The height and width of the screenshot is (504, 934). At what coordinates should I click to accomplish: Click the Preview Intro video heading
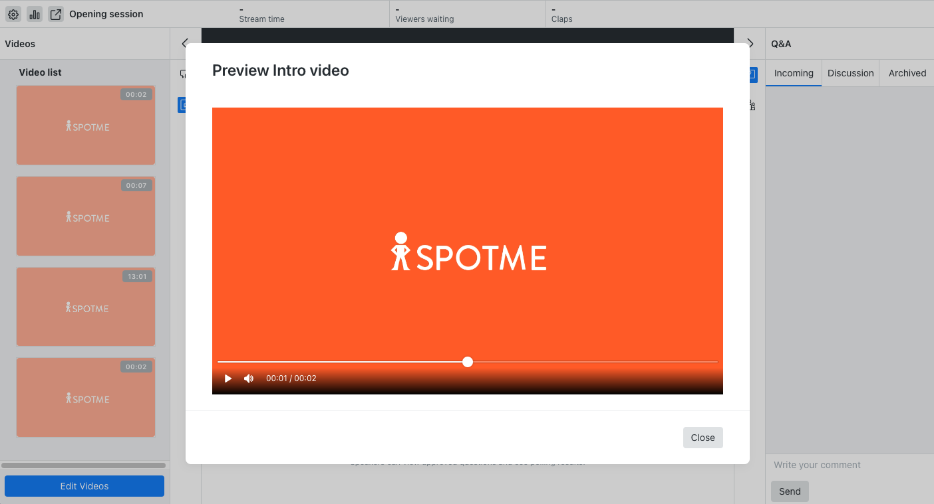coord(280,70)
